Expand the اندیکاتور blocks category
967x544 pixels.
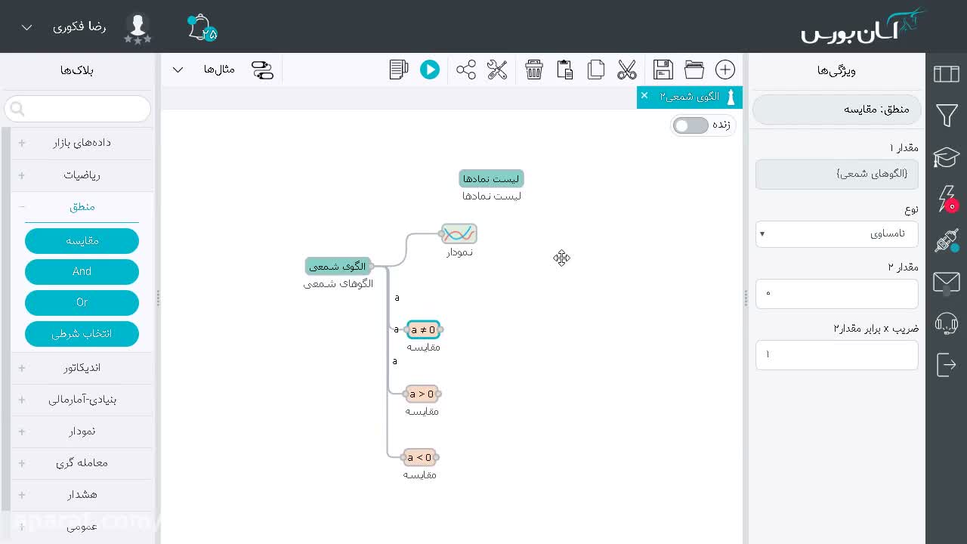[x=82, y=367]
